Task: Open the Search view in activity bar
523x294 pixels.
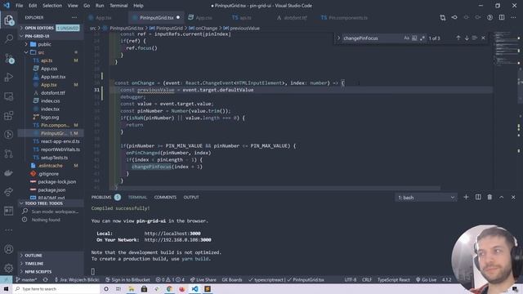Action: tap(9, 39)
